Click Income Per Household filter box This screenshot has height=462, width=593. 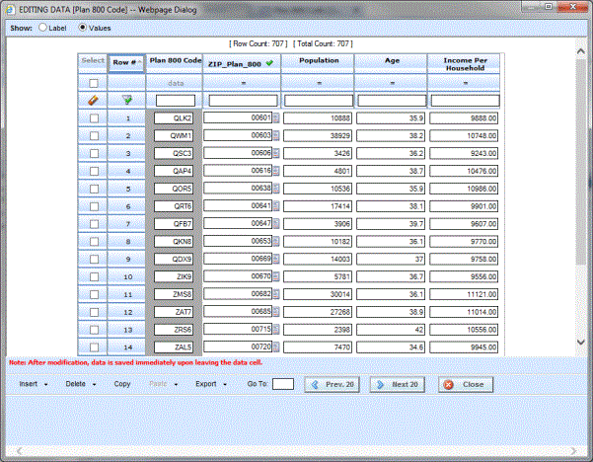tap(465, 101)
